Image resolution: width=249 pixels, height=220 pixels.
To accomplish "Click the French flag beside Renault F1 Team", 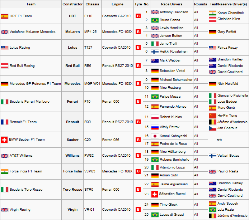I will (x=5, y=122).
